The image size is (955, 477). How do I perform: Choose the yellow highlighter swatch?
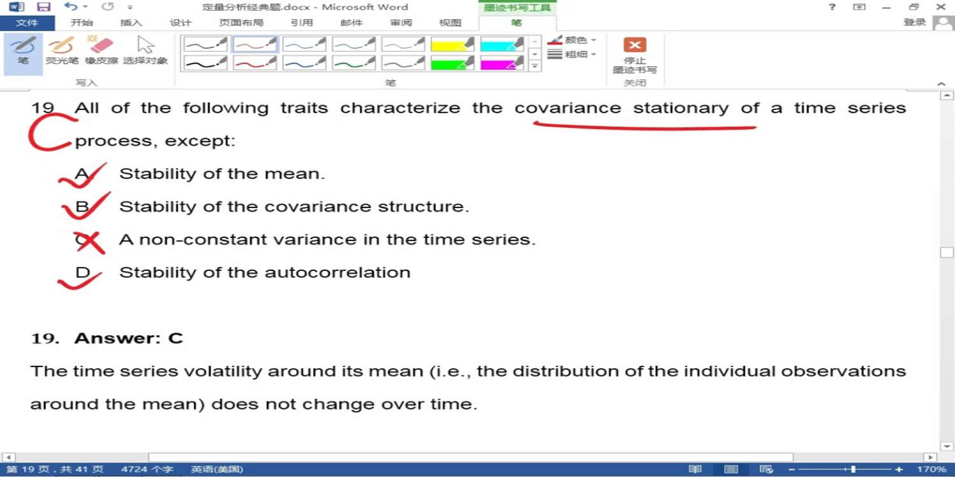453,44
